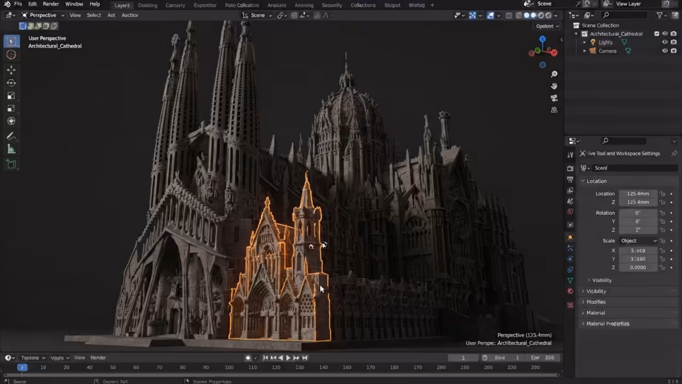The image size is (682, 384).
Task: Click the viewport zoom magnifier icon
Action: (554, 74)
